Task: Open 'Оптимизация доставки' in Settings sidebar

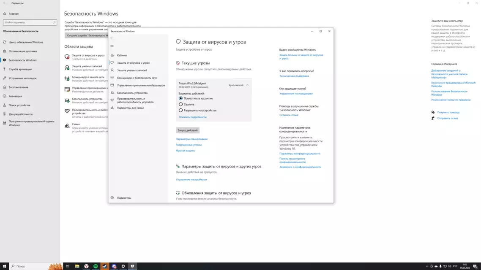Action: [23, 51]
